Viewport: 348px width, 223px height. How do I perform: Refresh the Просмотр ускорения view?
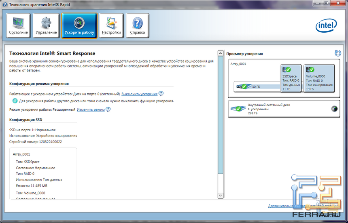tap(337, 53)
